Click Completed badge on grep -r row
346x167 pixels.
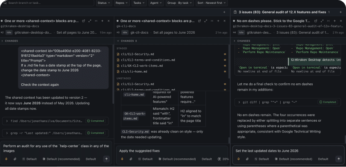95,133
